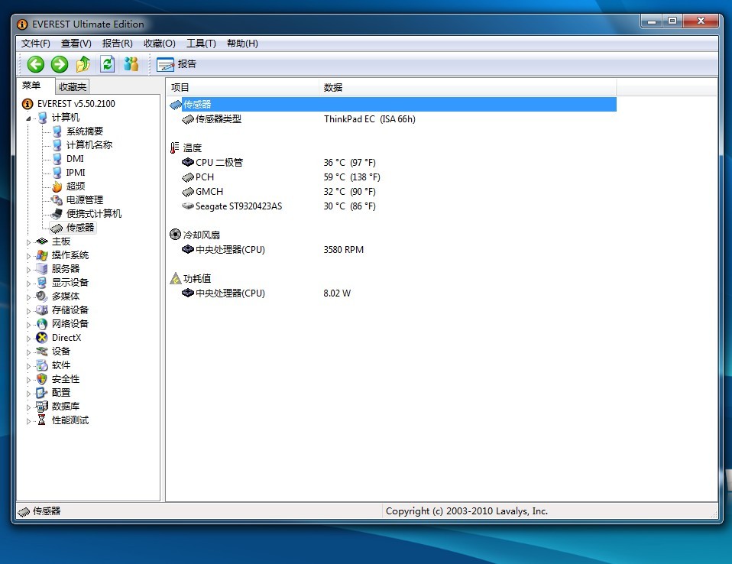Click the 超频 flame icon
732x564 pixels.
[x=57, y=186]
